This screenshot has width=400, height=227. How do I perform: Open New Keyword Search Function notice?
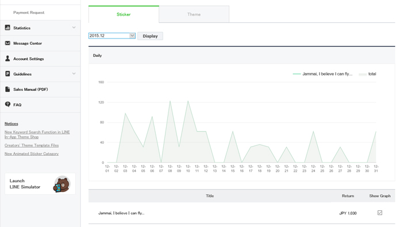pos(37,134)
